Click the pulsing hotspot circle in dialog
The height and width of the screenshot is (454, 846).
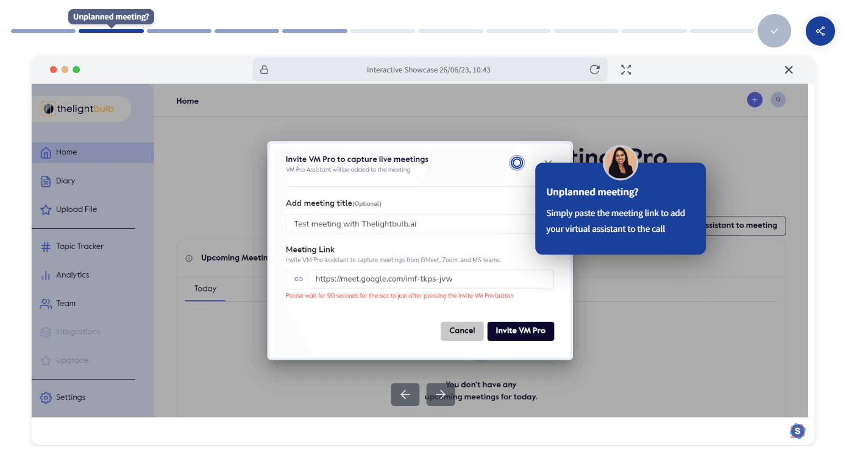[x=517, y=162]
